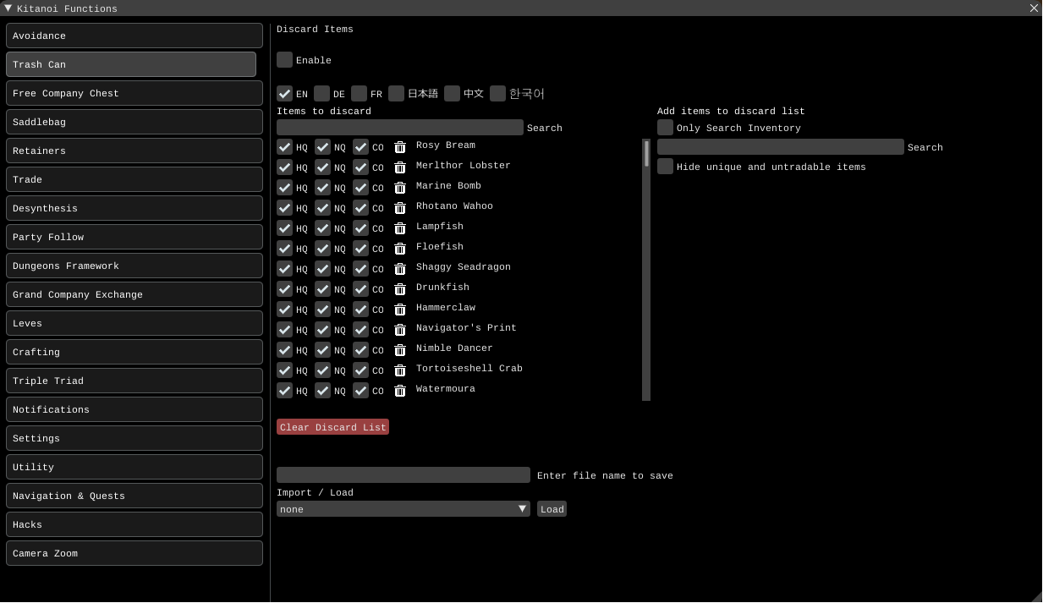This screenshot has height=603, width=1043.
Task: Remove Shaggy Seadragon with trash icon
Action: coord(400,269)
